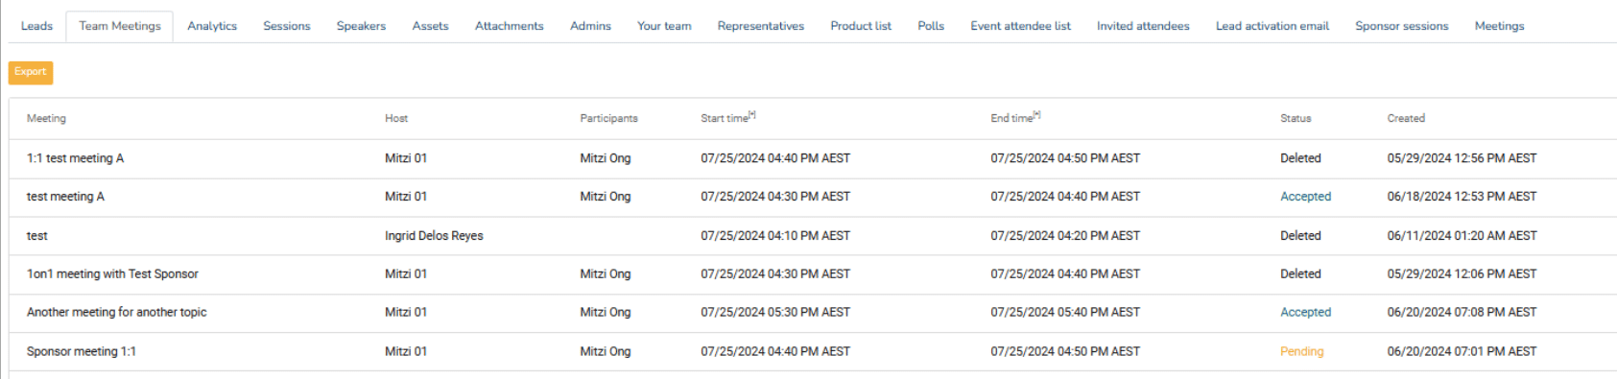Select '1on1 meeting with Test Sponsor'
Image resolution: width=1617 pixels, height=379 pixels.
pyautogui.click(x=112, y=274)
